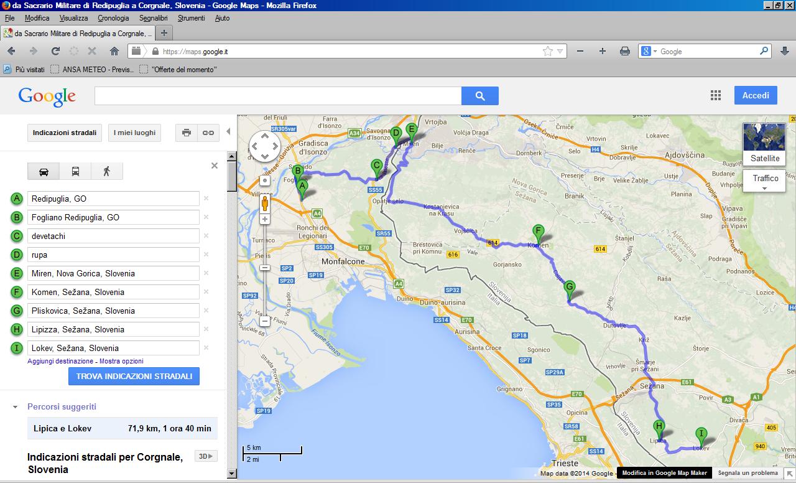Select car driving mode
Image resolution: width=796 pixels, height=483 pixels.
pos(44,171)
